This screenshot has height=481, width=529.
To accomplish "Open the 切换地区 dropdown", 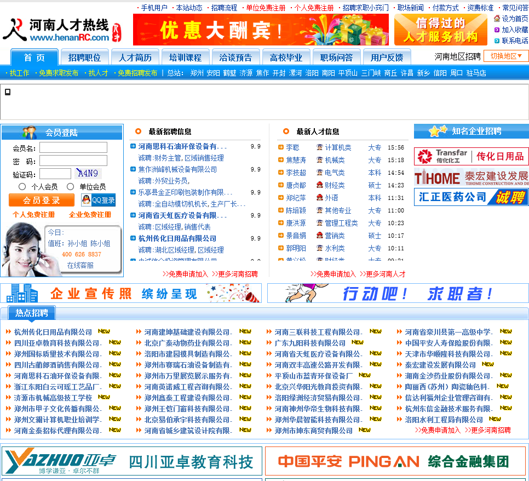I will [x=505, y=56].
